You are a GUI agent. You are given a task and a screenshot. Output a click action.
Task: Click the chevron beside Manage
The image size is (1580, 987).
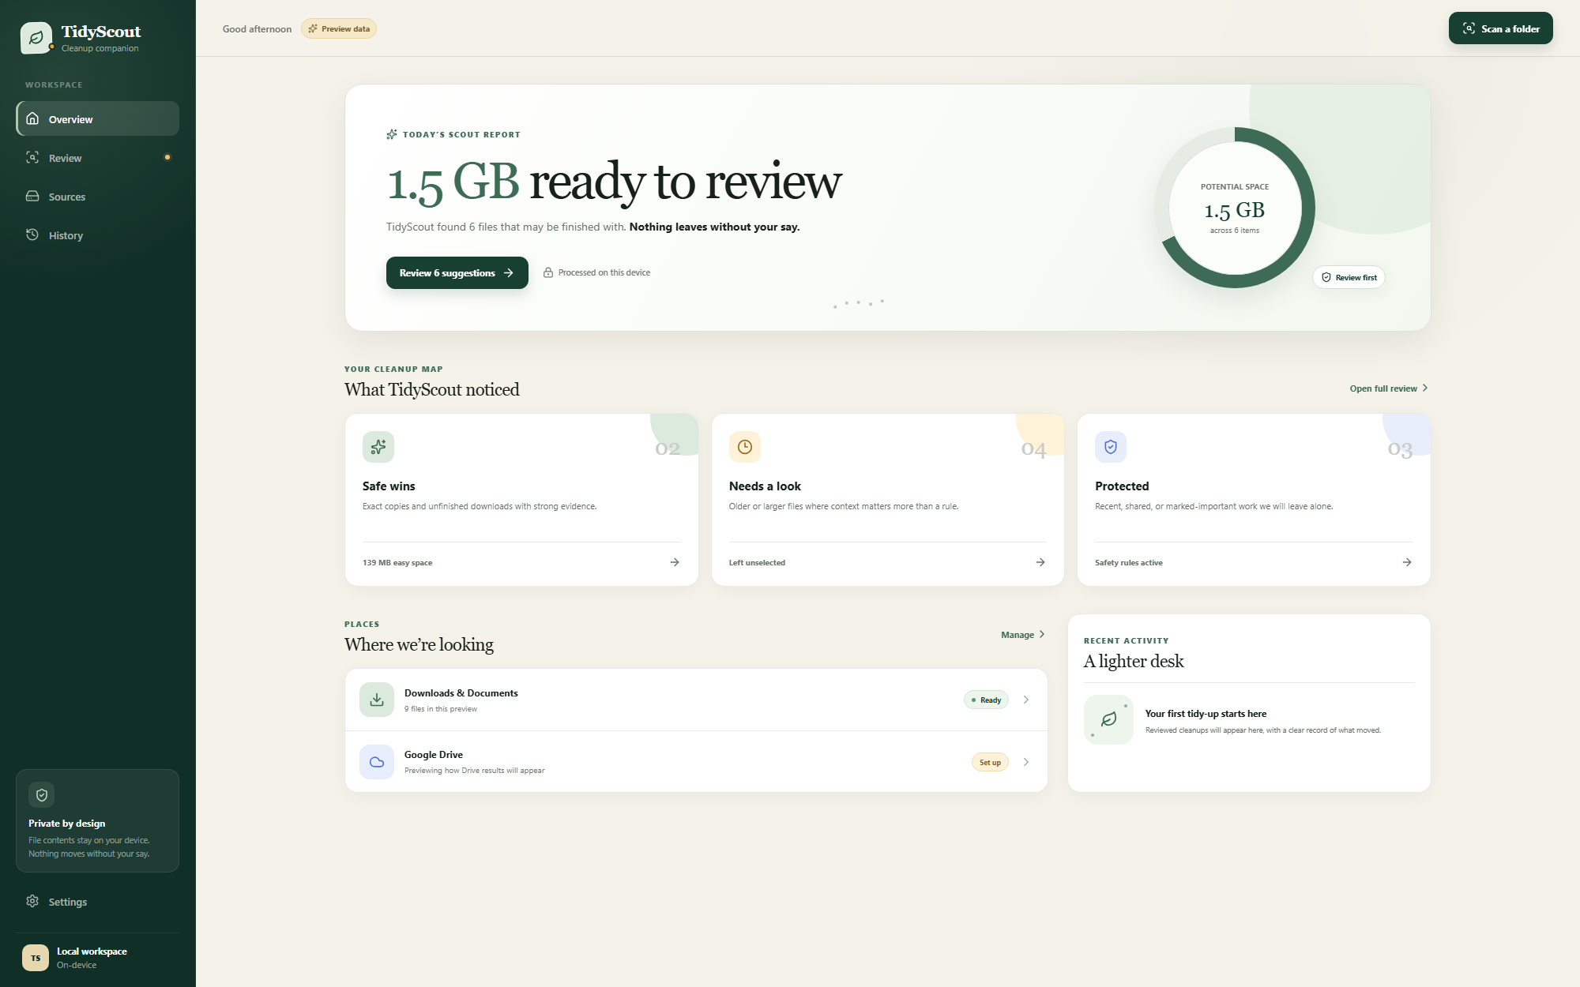click(1042, 634)
